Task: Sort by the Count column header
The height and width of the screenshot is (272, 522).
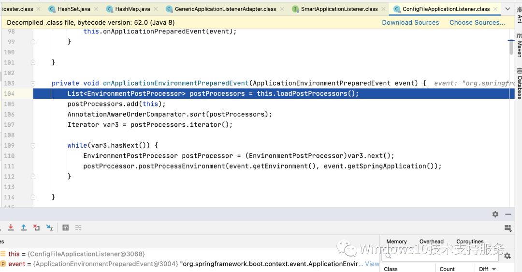Action: click(x=447, y=269)
